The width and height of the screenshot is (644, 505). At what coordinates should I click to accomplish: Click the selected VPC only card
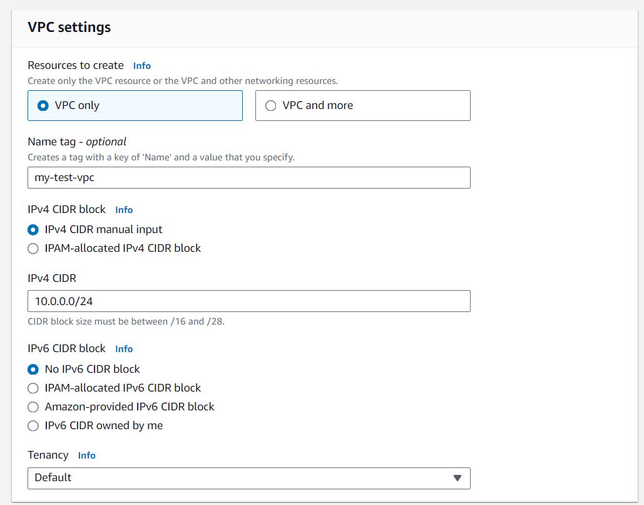click(x=135, y=105)
